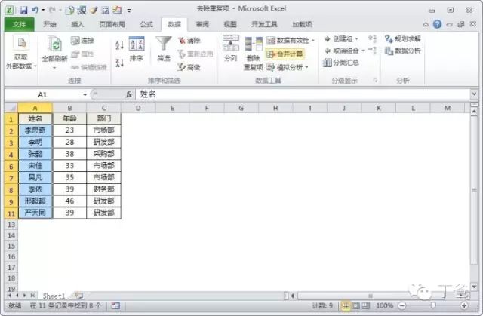
Task: Click the Refresh All icon
Action: [54, 44]
